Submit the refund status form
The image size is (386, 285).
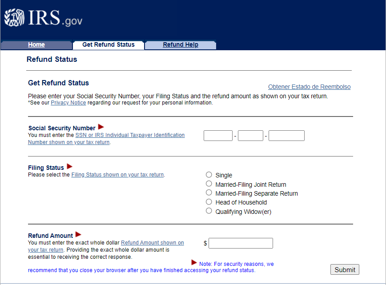(x=345, y=269)
